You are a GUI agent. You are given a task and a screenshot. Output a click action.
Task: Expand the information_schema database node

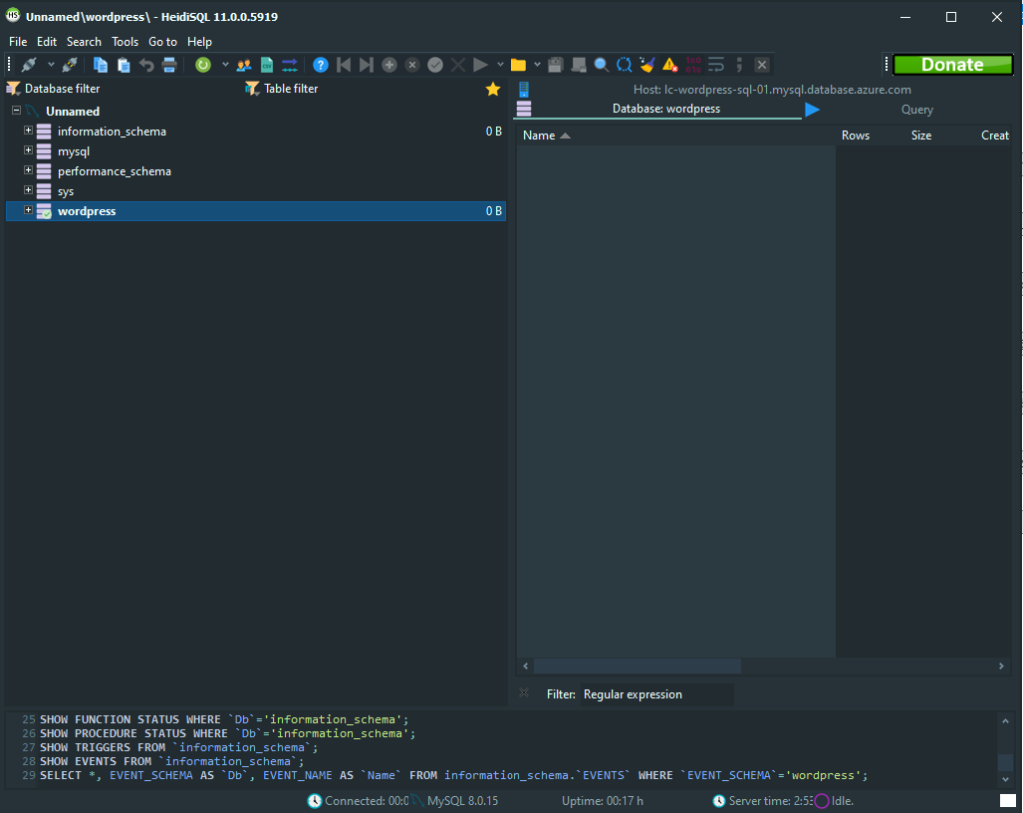click(28, 130)
